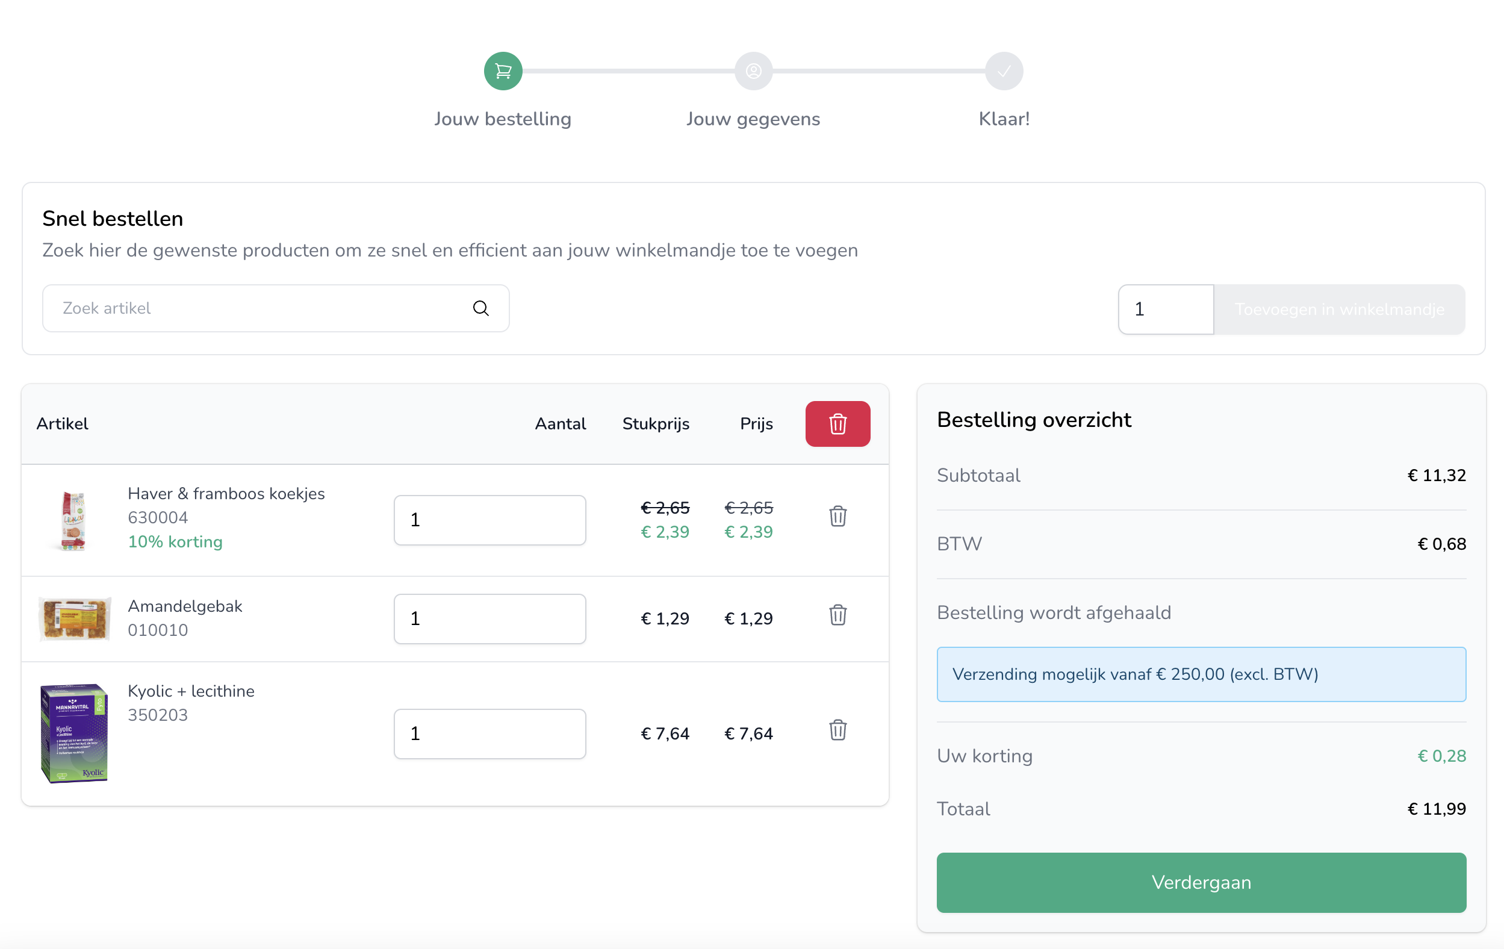Click the quick order quantity field
The height and width of the screenshot is (949, 1504).
1165,310
